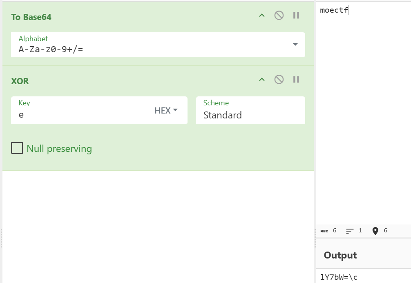Disable the XOR operation
The width and height of the screenshot is (411, 283).
(279, 79)
